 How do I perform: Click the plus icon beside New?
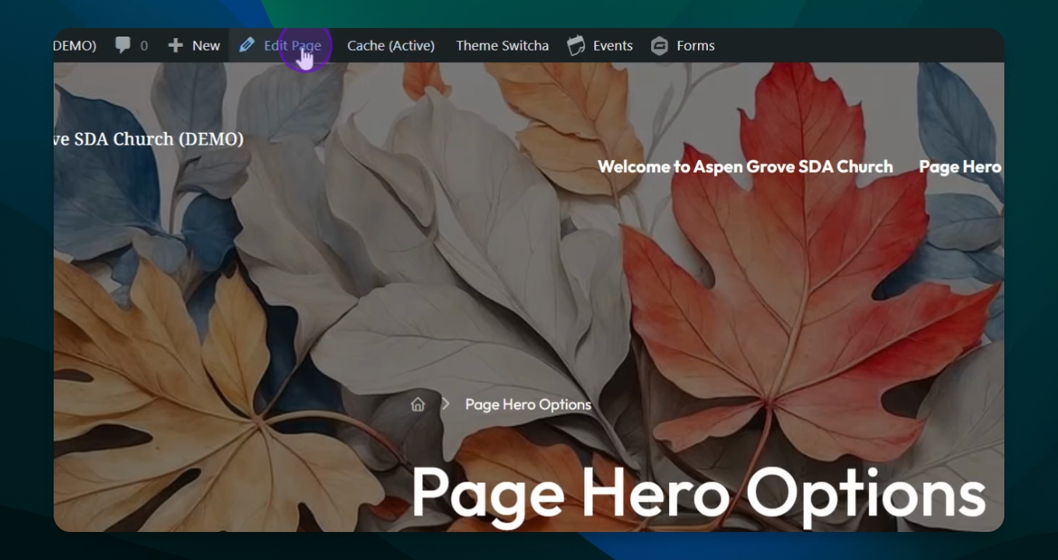(176, 45)
